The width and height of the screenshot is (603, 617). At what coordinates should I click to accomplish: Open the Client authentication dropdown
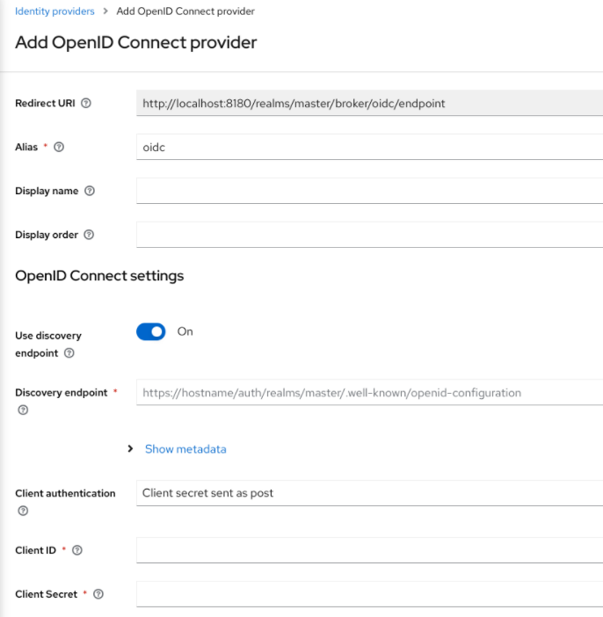(369, 493)
